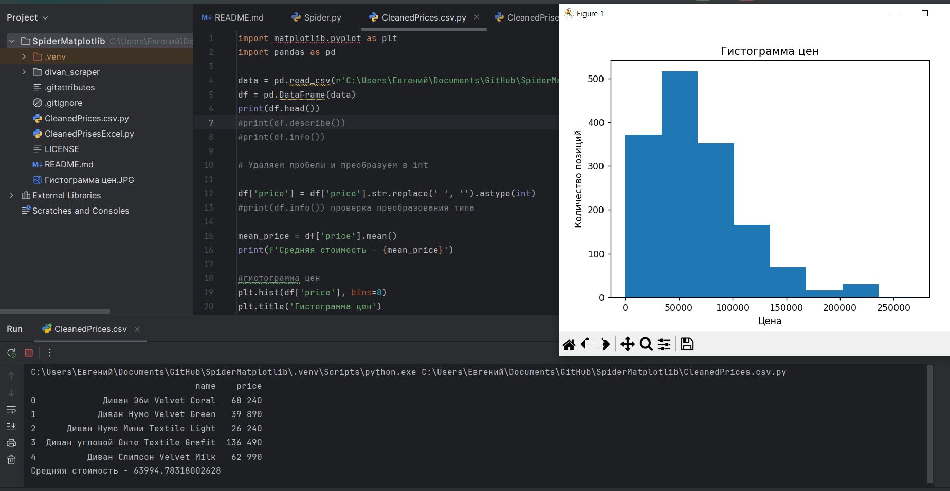Open the Project view switcher dropdown
Viewport: 950px width, 491px height.
(44, 17)
